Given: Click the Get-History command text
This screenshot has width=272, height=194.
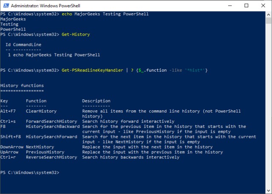Looking at the screenshot, I should (x=76, y=34).
